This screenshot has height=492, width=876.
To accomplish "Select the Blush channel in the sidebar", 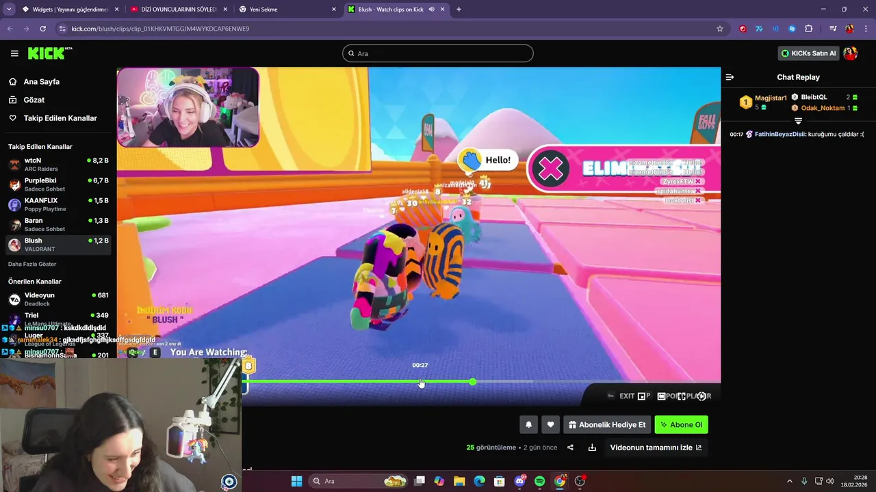I will coord(58,245).
